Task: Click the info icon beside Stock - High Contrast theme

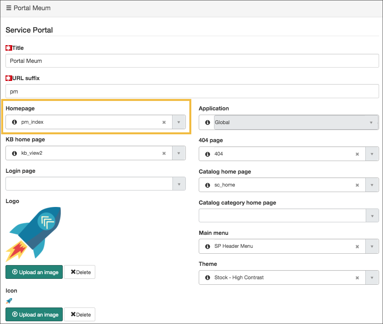Action: [x=207, y=277]
